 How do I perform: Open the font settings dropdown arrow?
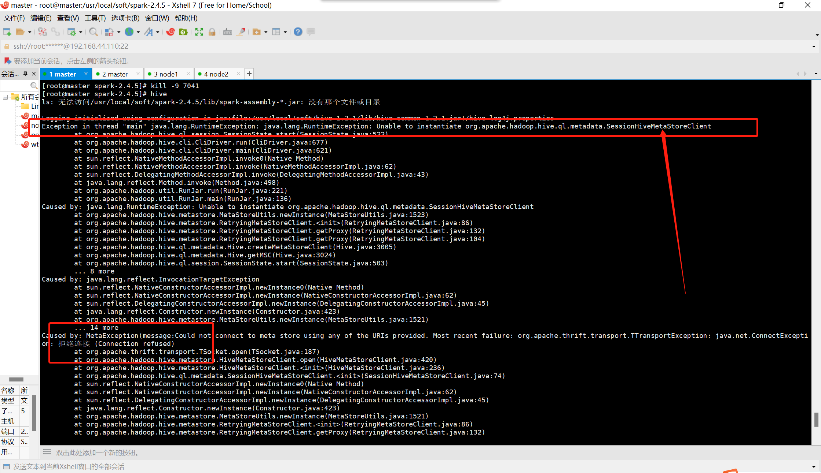[x=158, y=32]
